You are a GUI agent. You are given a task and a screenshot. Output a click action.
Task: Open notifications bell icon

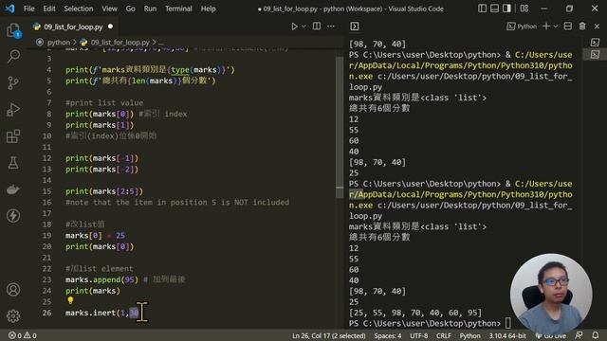coord(596,335)
